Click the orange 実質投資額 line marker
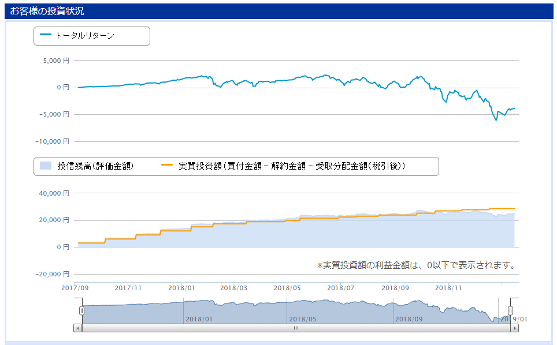557x345 pixels. 167,165
